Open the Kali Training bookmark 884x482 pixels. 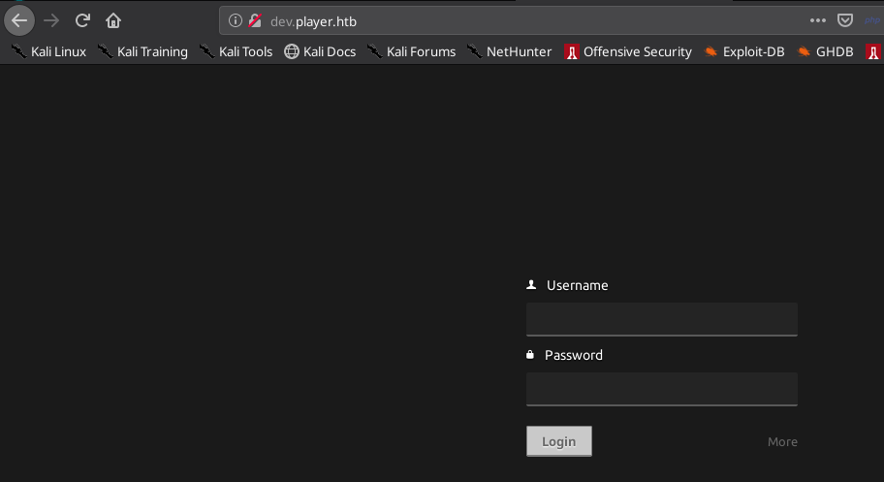[x=142, y=51]
